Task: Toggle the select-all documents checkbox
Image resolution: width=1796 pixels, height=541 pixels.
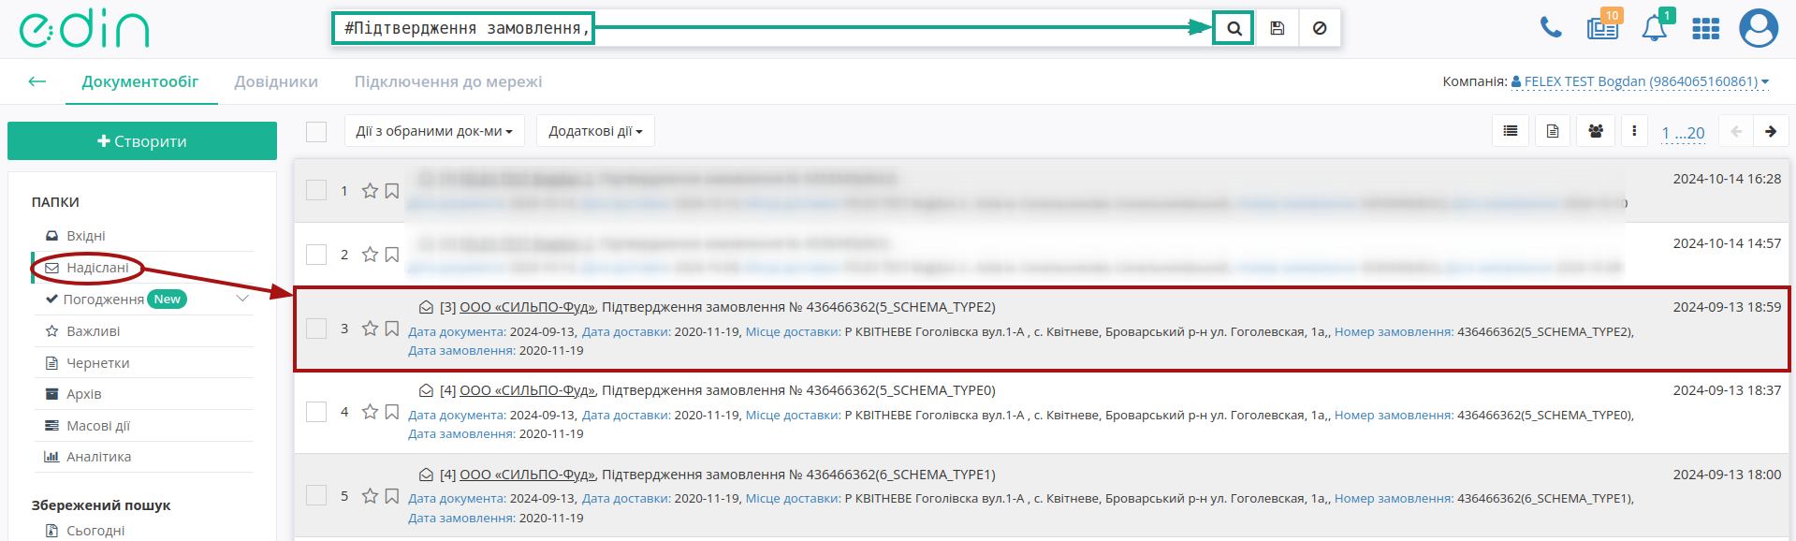Action: (x=316, y=132)
